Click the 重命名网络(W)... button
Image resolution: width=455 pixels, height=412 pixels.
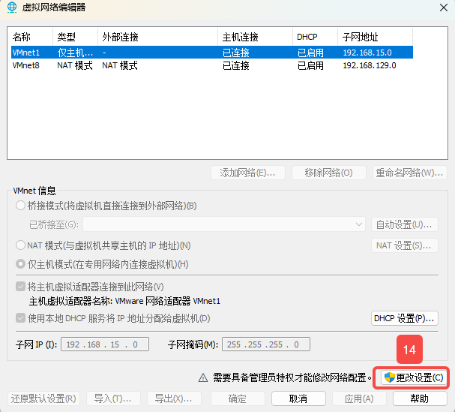coord(410,173)
